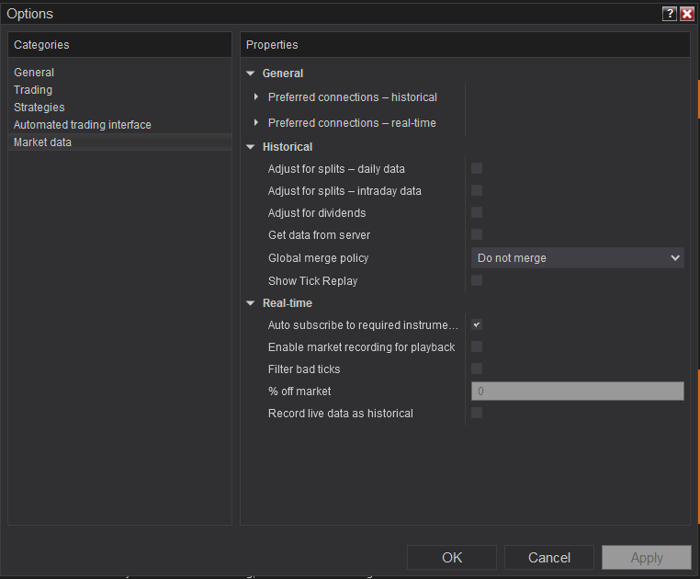Close the Options dialog window
Screen dimensions: 700x579
point(686,14)
